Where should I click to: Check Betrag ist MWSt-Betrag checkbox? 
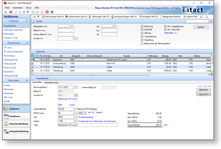pyautogui.click(x=76, y=109)
